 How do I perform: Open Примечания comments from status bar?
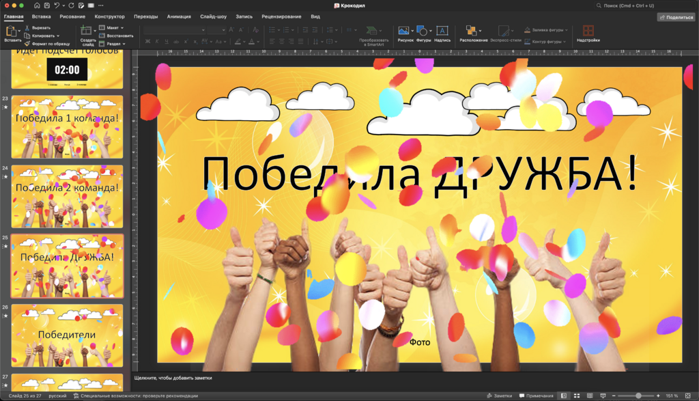(536, 396)
